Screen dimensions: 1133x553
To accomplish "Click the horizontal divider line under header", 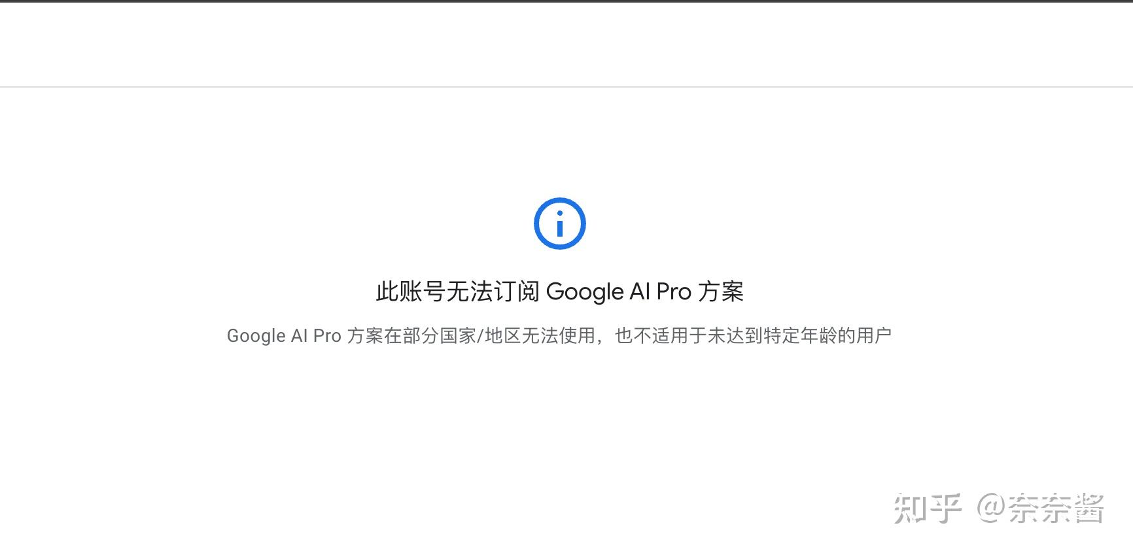I will 566,86.
